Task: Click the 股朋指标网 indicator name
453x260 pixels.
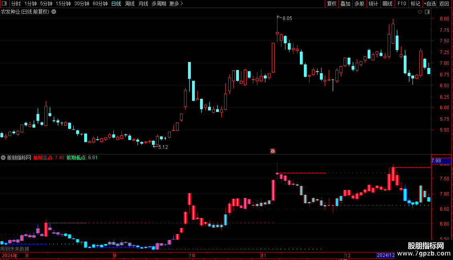Action: point(19,158)
